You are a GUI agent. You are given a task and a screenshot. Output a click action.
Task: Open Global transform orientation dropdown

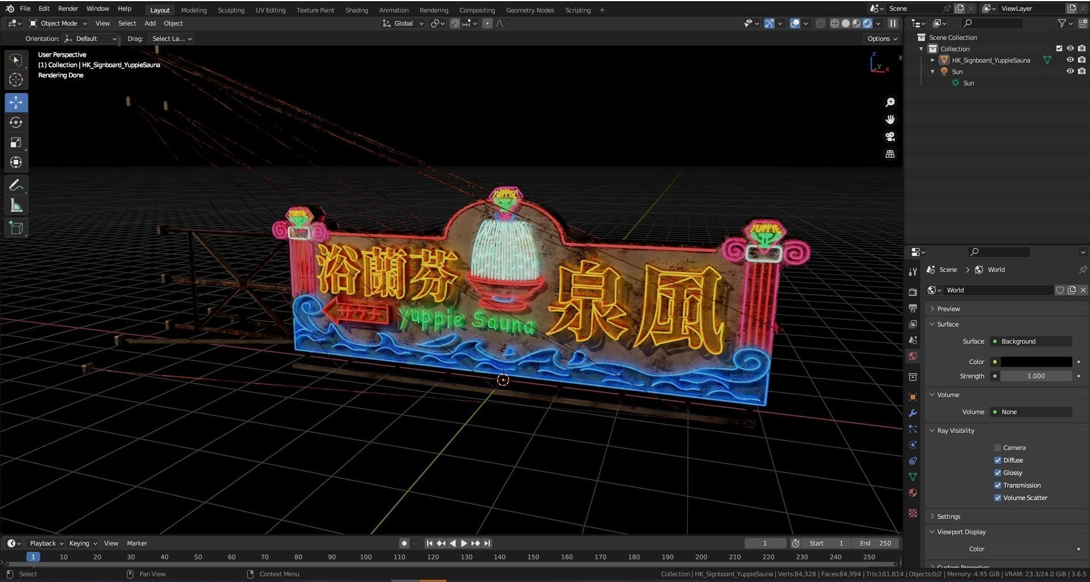[403, 23]
